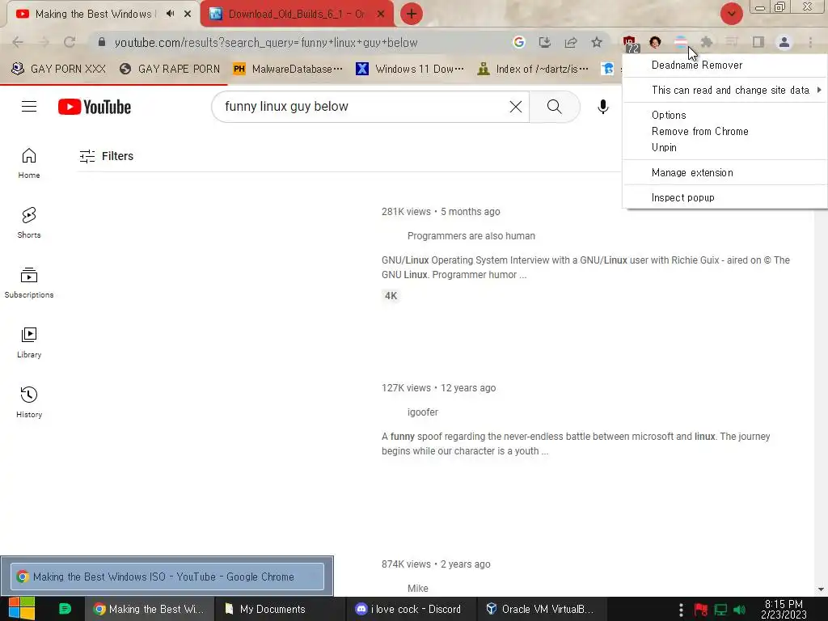Click the page scrollbar down arrow
Image resolution: width=828 pixels, height=621 pixels.
pyautogui.click(x=821, y=589)
